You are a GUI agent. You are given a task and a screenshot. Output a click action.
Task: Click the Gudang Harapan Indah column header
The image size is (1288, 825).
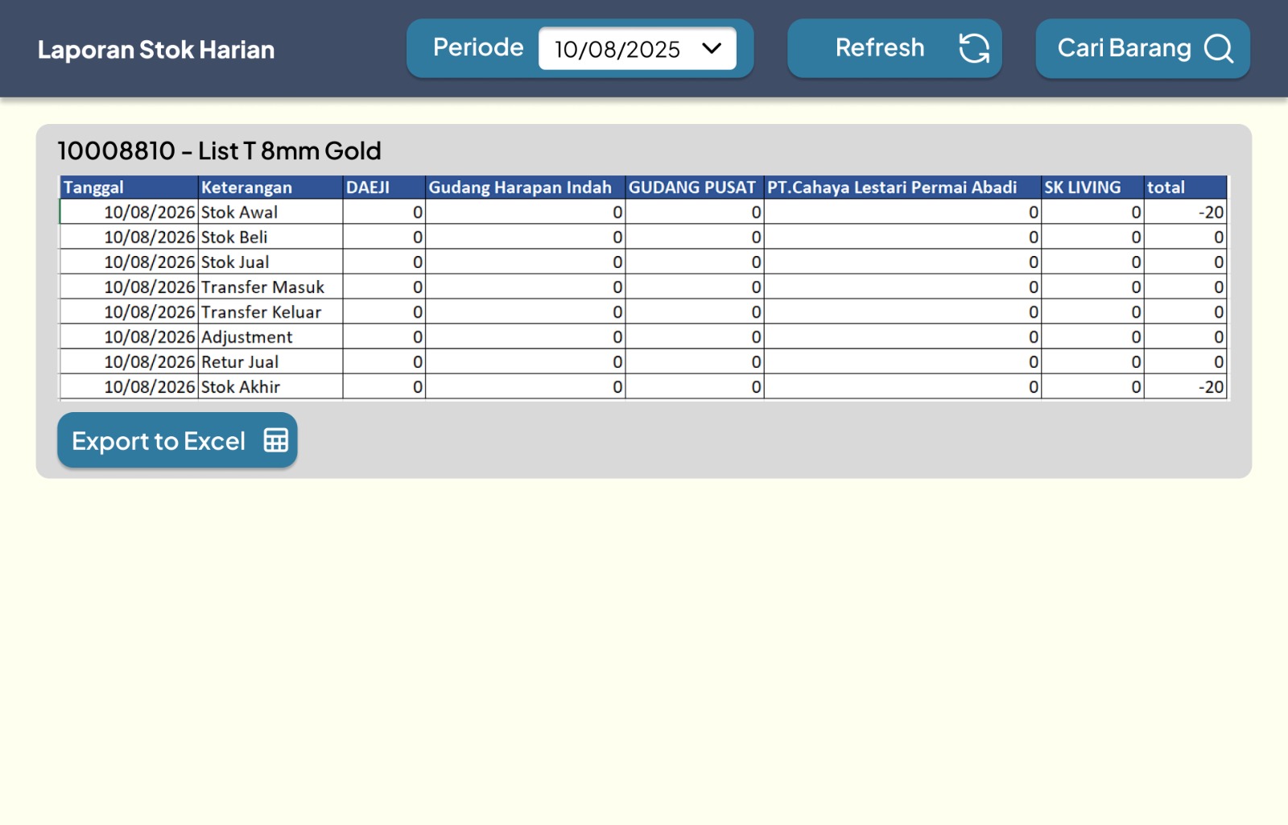pos(525,188)
